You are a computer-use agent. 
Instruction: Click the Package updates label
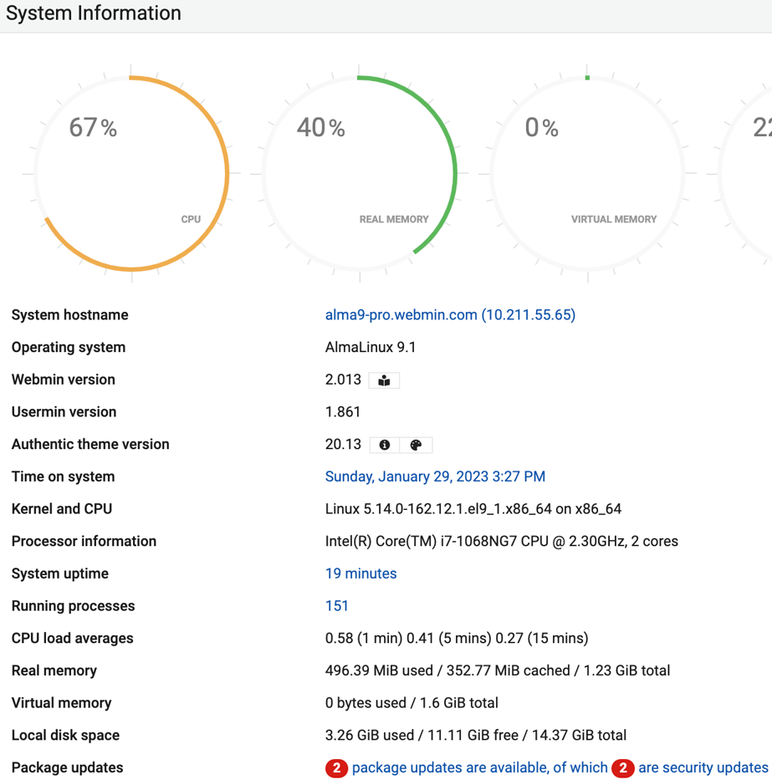pos(67,767)
